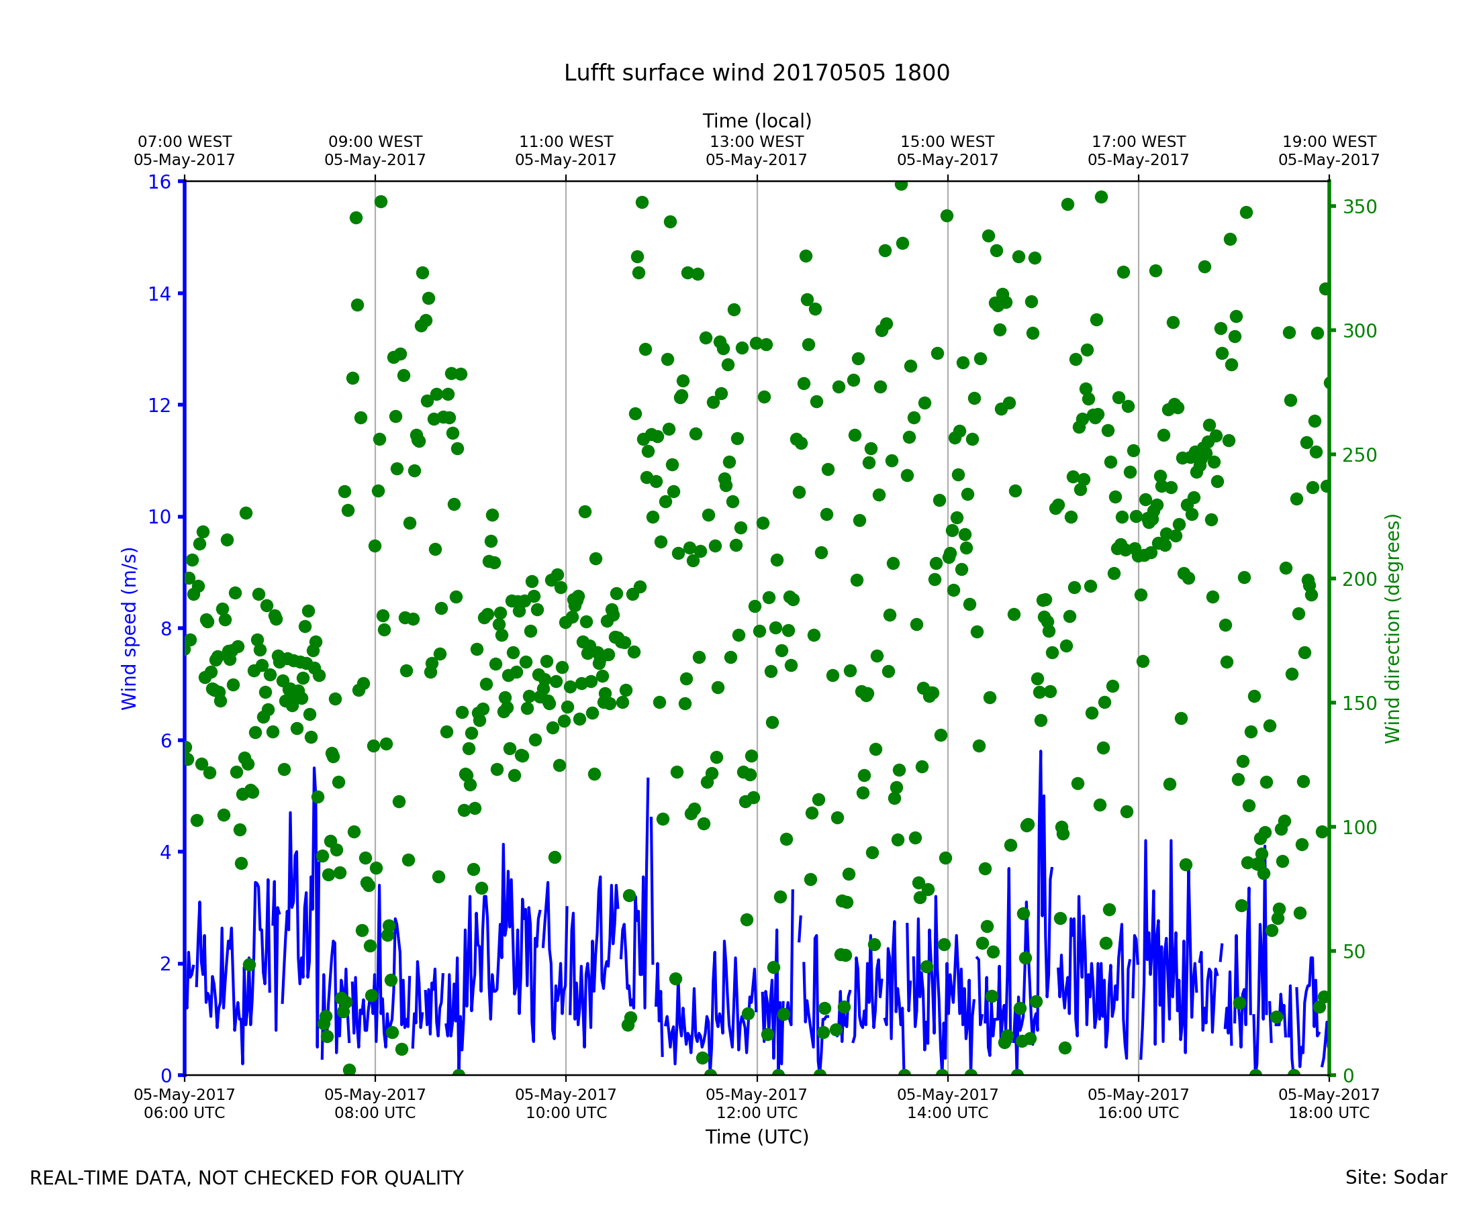Click the 13:00 WEST top tick label
1477x1208 pixels.
pos(757,151)
